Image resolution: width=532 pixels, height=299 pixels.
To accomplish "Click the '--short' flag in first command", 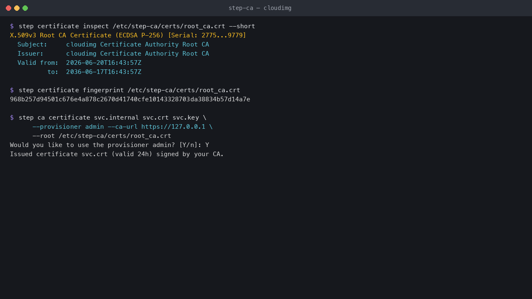I will coord(242,26).
